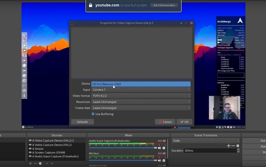Screen dimensions: 266x167
Task: Toggle lock on Video Capture Device (V4L2) 2
Action: click(x=33, y=141)
